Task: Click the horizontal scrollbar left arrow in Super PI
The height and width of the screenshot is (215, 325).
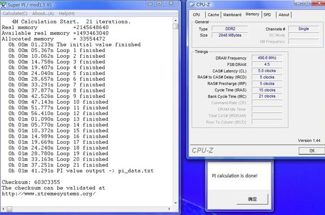Action: [3, 209]
